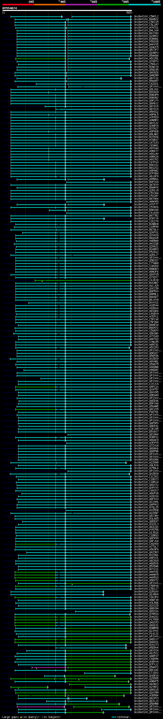Click the orange ~40% identity color segment
The height and width of the screenshot is (719, 163).
point(50,5)
